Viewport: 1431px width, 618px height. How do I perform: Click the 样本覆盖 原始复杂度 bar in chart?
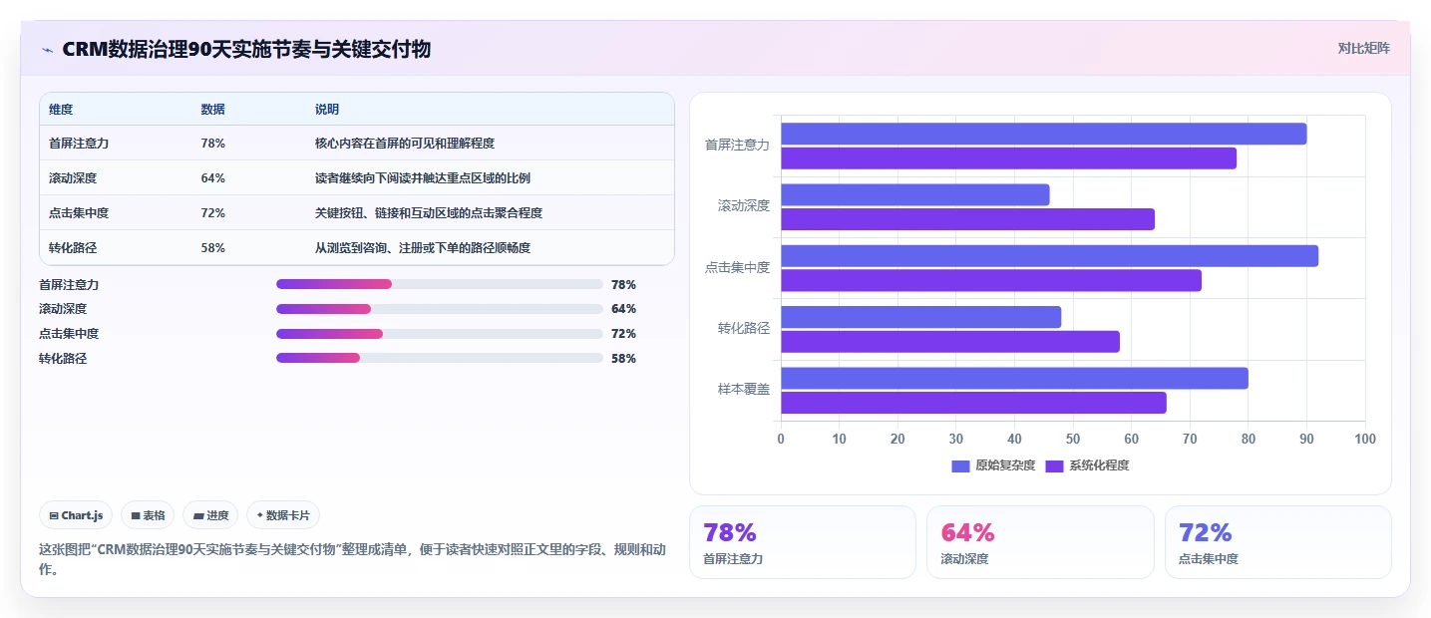tap(1014, 378)
